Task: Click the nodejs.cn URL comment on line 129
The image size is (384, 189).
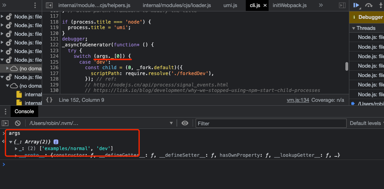Action: pyautogui.click(x=157, y=85)
